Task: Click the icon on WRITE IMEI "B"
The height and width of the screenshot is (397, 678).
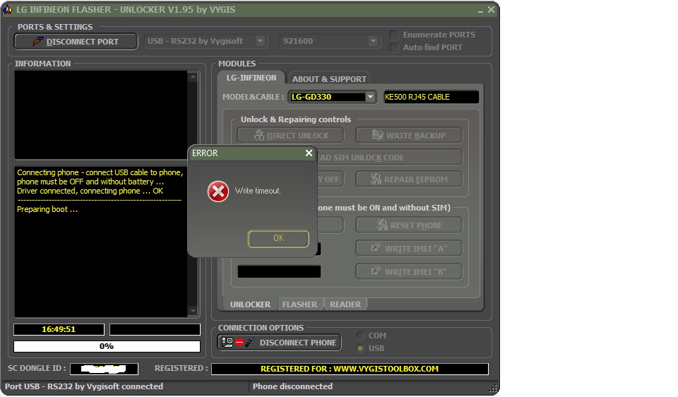Action: (x=376, y=271)
